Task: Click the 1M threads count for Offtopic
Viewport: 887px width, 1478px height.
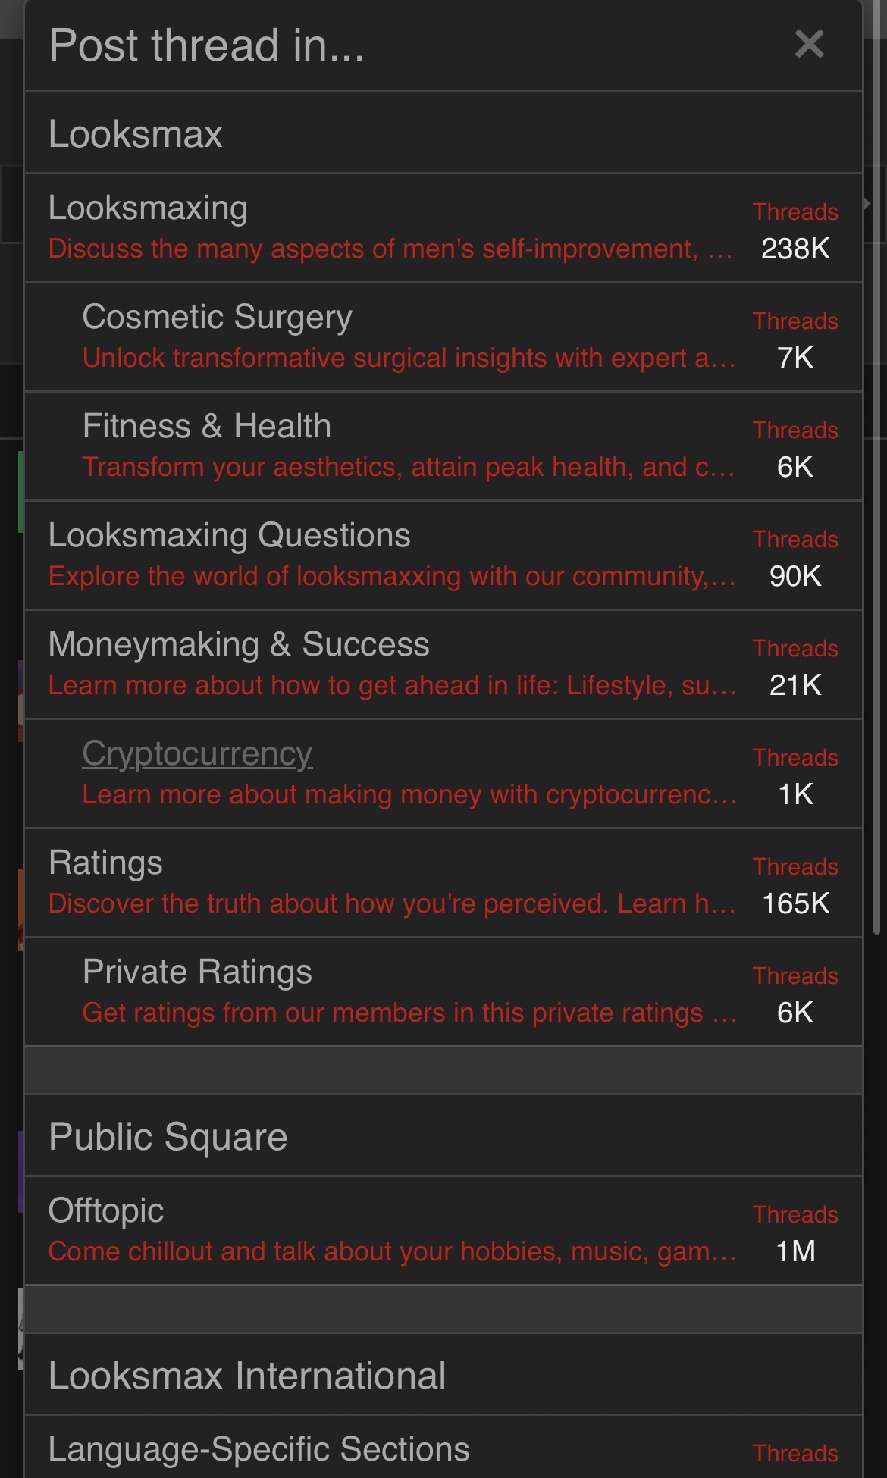Action: tap(795, 1251)
